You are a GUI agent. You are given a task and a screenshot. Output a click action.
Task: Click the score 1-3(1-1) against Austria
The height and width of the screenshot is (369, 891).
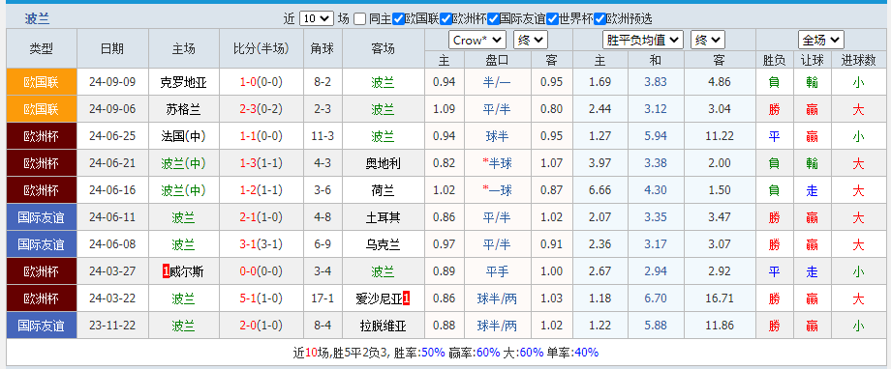(x=261, y=164)
